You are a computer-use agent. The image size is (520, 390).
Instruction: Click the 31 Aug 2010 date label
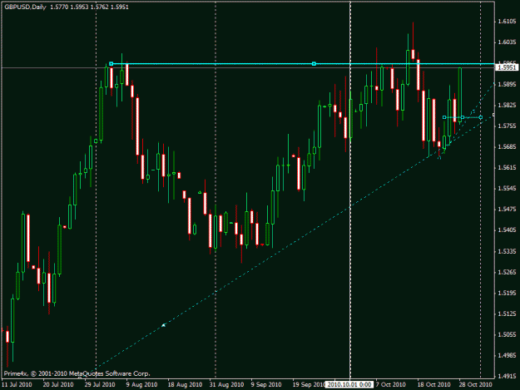(226, 385)
